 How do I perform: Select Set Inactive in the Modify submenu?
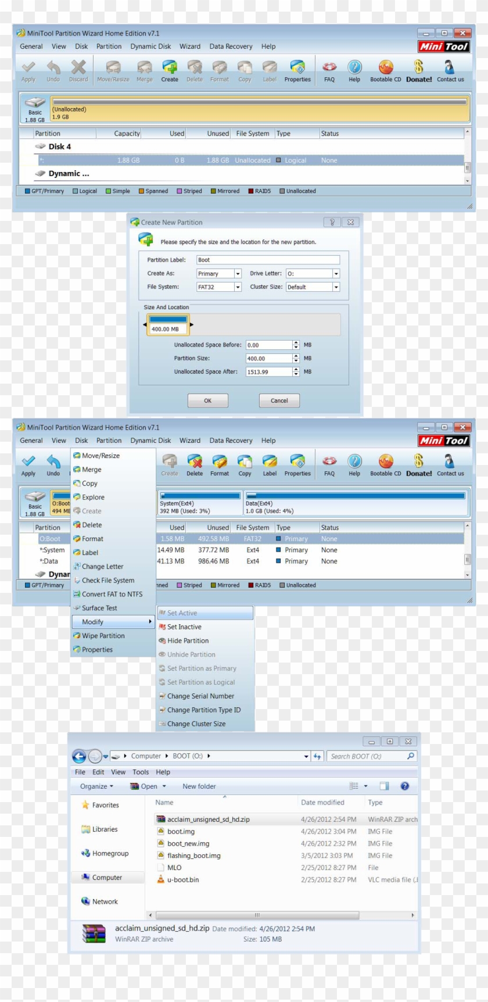[206, 627]
